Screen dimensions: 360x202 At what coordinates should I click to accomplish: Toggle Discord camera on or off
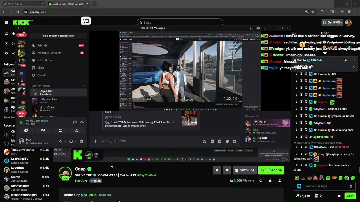point(26,131)
